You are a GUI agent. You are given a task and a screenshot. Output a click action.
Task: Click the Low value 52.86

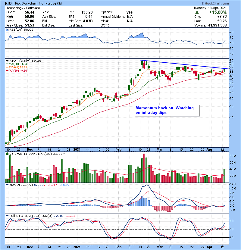tap(30, 21)
